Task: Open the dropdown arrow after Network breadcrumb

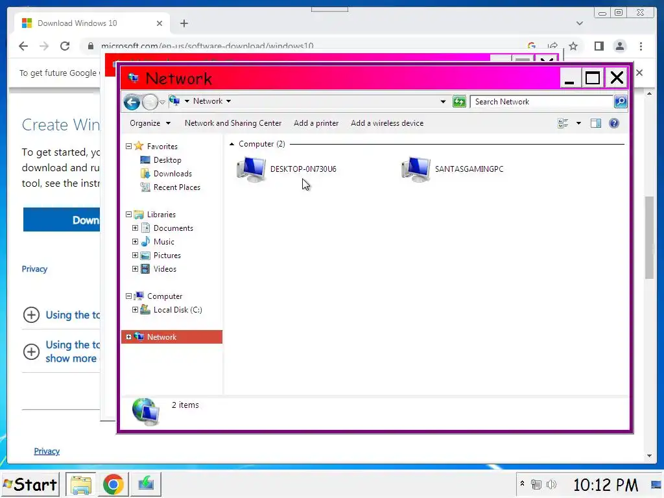Action: click(229, 101)
